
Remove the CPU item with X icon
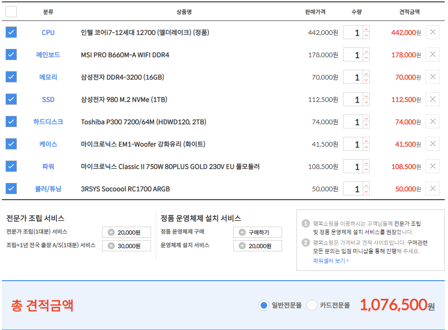click(433, 32)
